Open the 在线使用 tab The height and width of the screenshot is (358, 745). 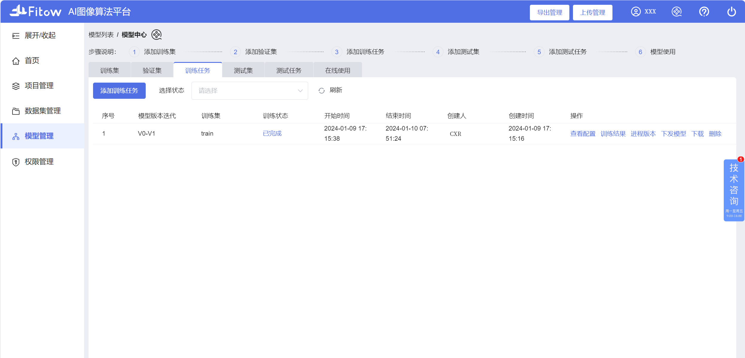tap(337, 70)
